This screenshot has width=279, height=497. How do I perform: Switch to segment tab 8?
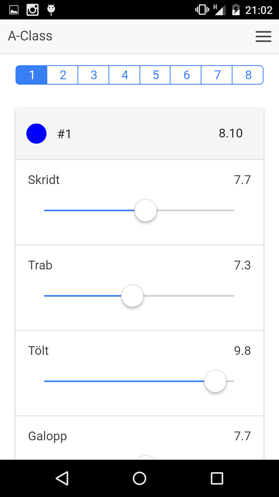(248, 75)
